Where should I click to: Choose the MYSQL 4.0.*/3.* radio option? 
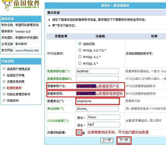(x=80, y=50)
